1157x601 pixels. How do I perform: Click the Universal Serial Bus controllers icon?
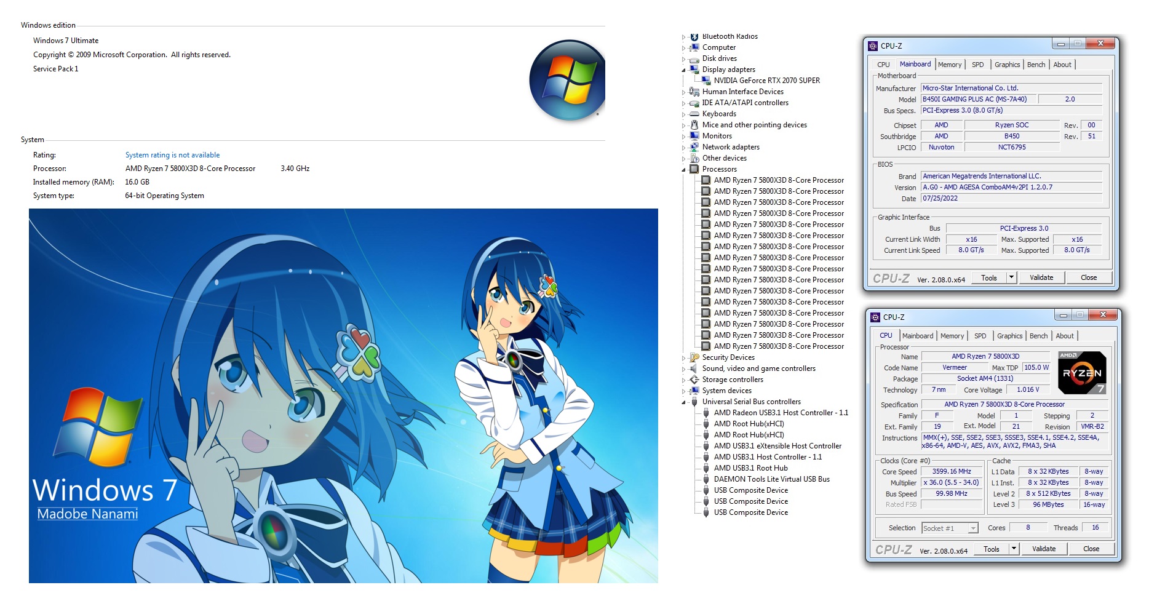(x=694, y=402)
